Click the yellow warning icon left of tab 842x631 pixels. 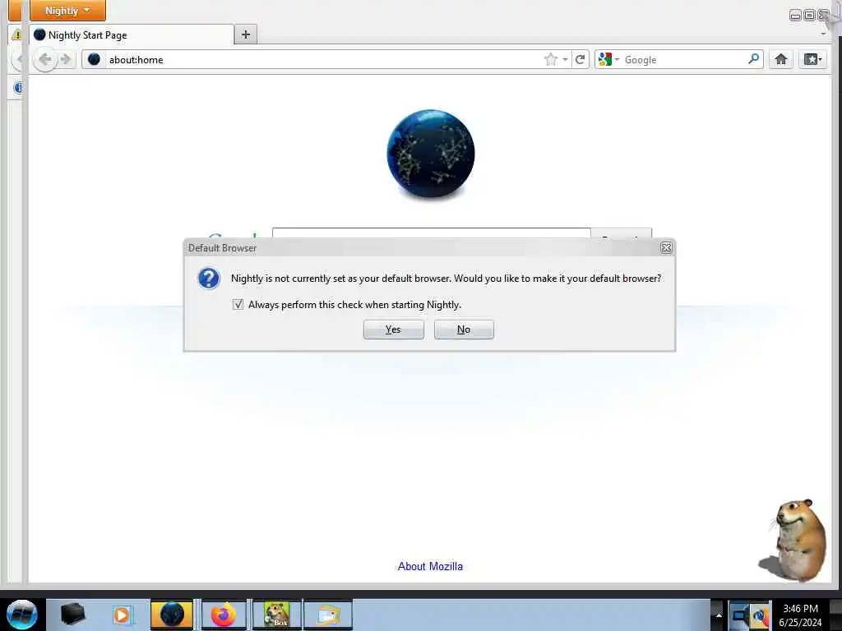click(x=16, y=35)
